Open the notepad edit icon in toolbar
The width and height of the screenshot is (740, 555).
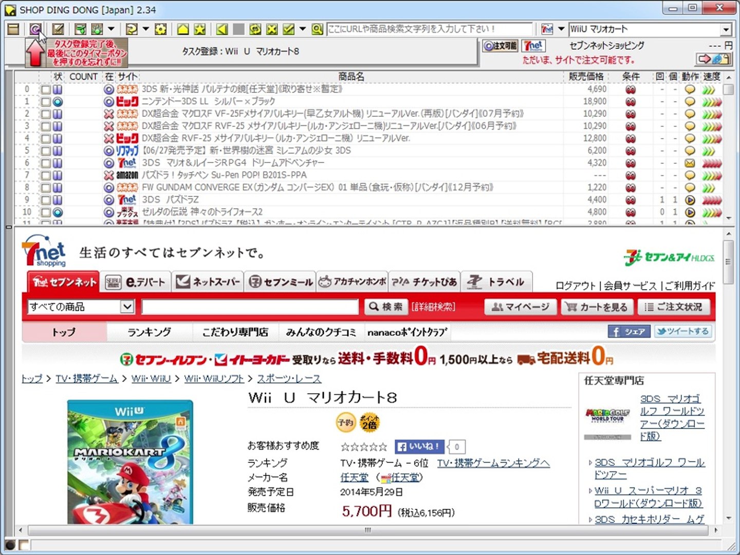58,29
